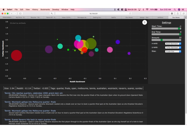Click the Twitter: -0.005 value
Image resolution: width=187 pixels, height=133 pixels.
(41, 88)
